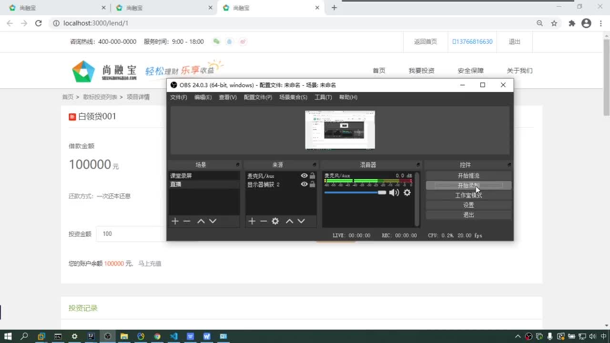
Task: Move source down in Sources panel
Action: pyautogui.click(x=301, y=221)
